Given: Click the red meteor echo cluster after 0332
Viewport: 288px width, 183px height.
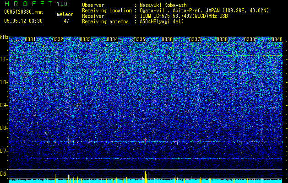Looking at the screenshot, I should coord(70,141).
